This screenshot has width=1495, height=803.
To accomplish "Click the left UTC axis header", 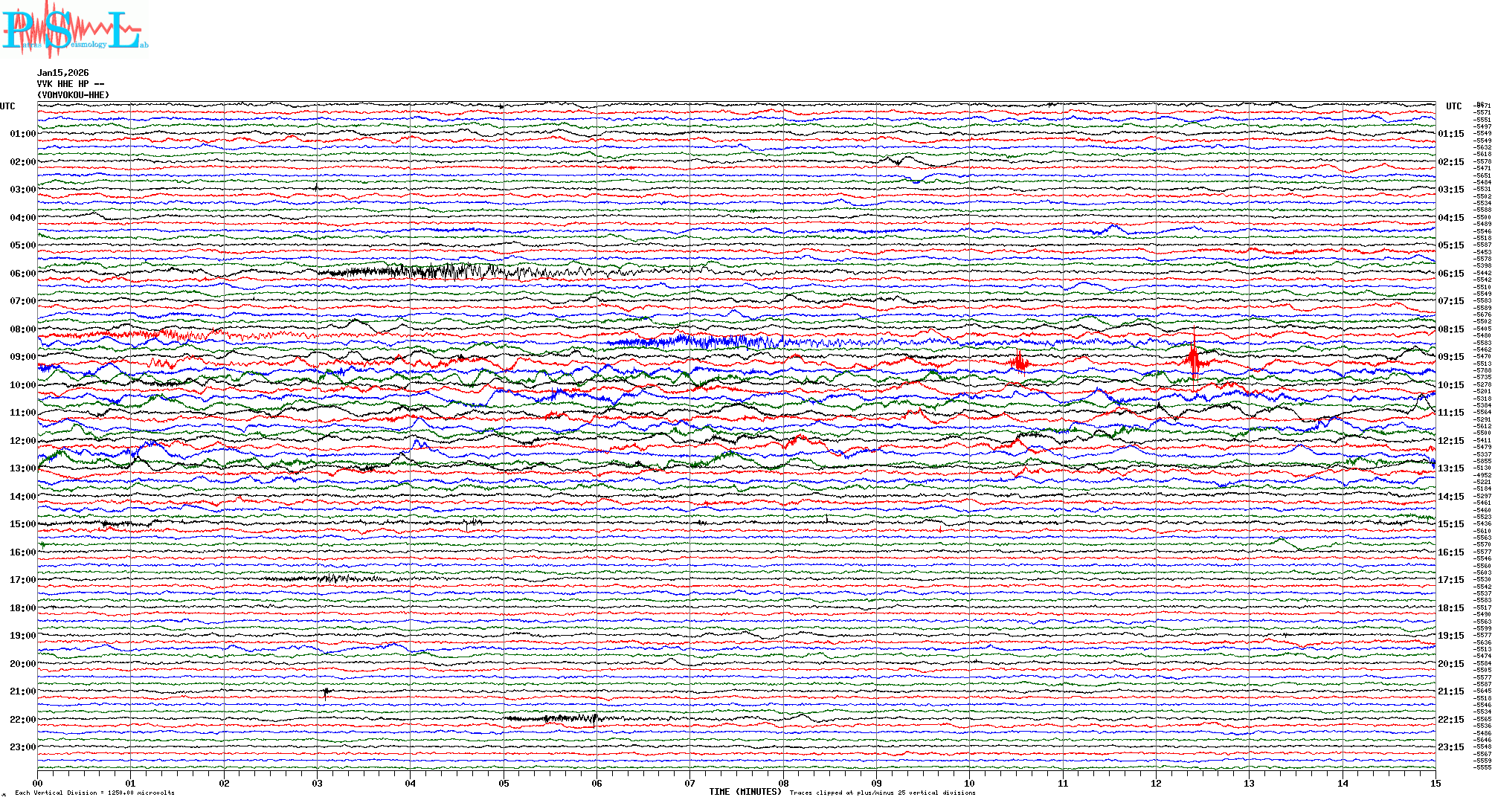I will coord(7,106).
